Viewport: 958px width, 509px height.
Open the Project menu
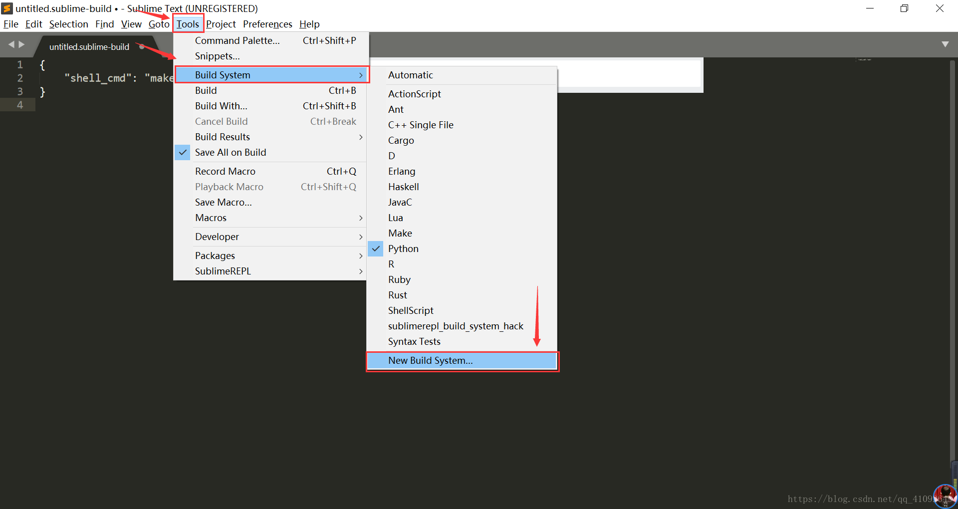(221, 24)
